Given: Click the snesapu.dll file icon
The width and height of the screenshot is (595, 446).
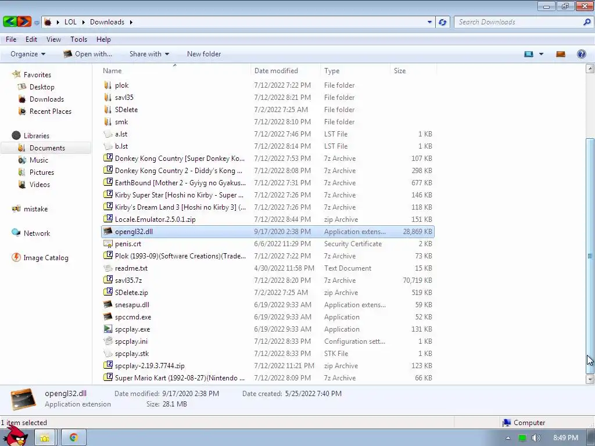Looking at the screenshot, I should coord(107,304).
